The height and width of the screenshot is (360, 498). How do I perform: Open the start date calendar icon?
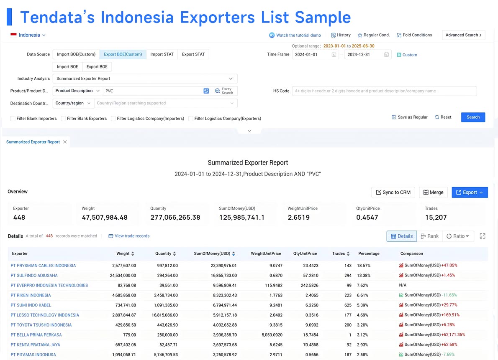click(334, 55)
